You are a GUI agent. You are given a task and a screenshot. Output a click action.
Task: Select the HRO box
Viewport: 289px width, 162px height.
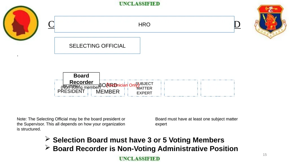[x=144, y=24]
